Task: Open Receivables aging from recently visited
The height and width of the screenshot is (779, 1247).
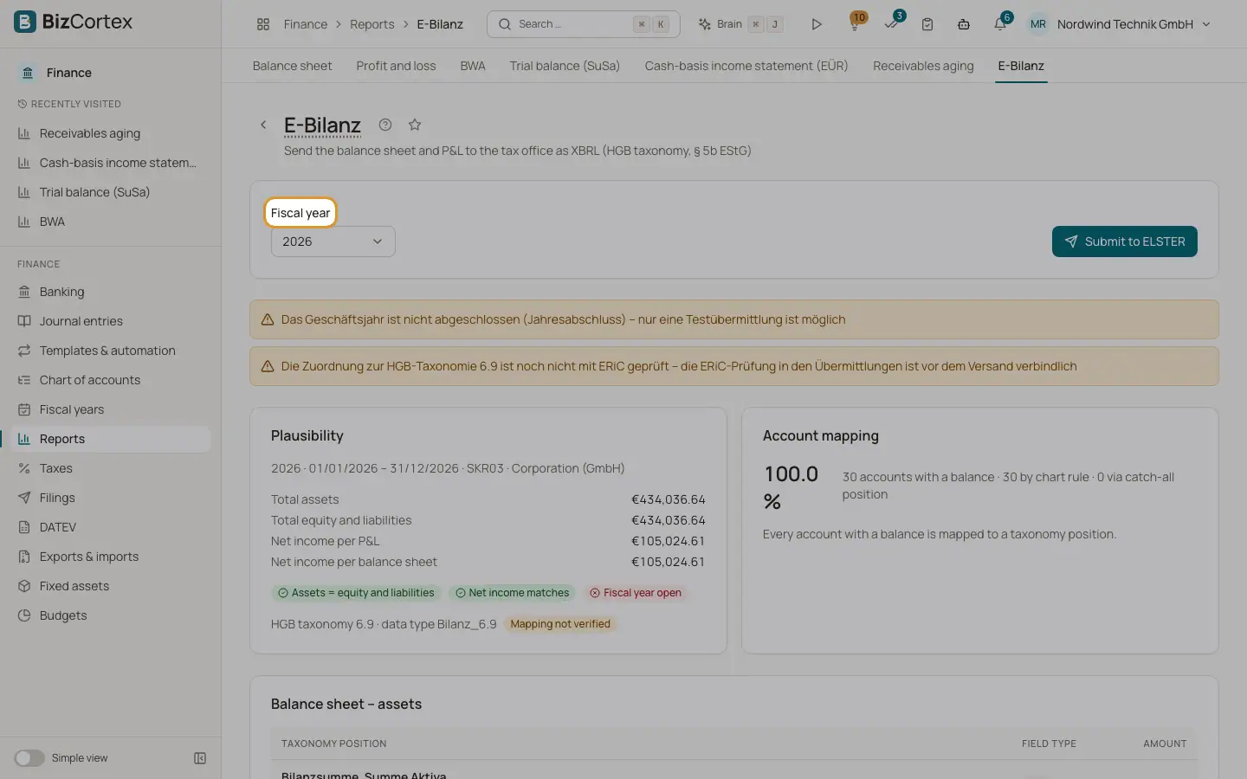Action: [x=90, y=133]
